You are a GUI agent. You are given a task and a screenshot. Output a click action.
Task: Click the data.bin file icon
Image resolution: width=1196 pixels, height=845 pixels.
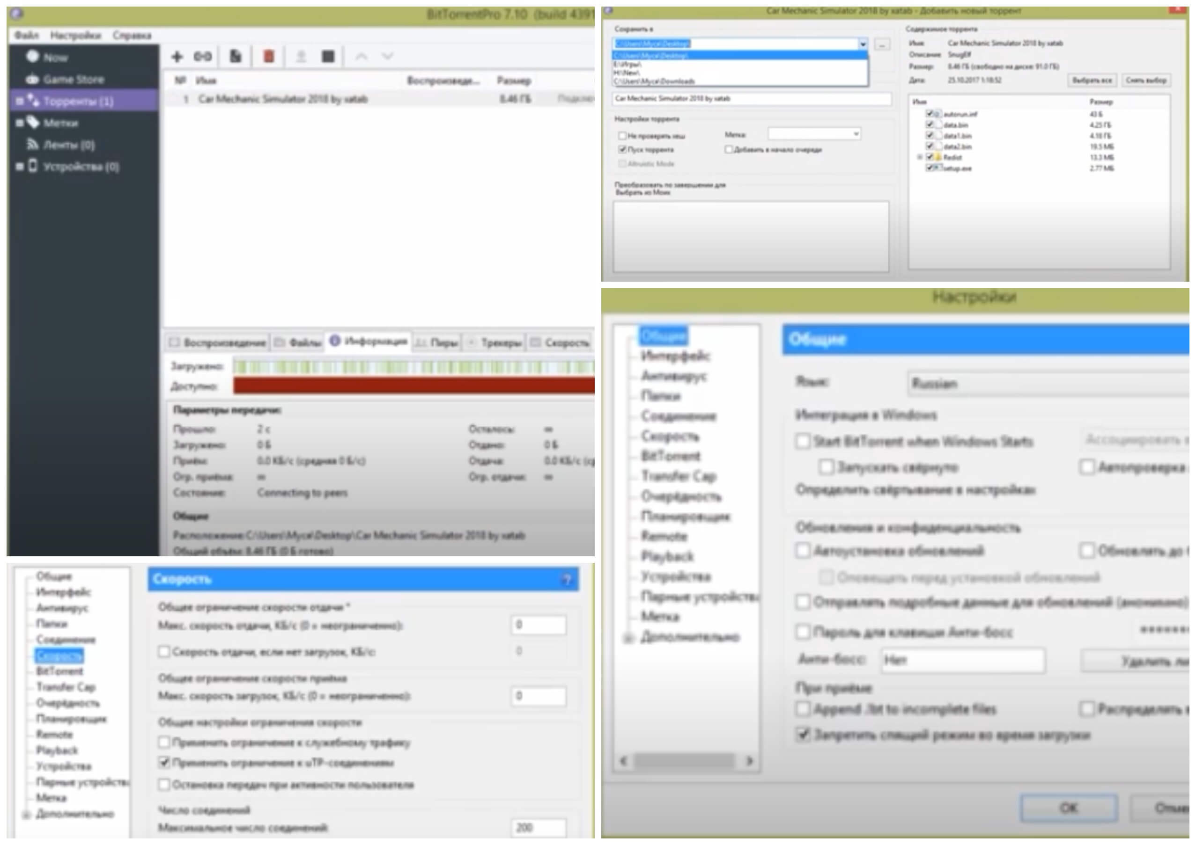tap(938, 125)
